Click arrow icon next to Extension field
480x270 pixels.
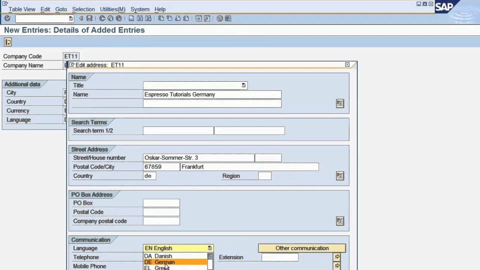coord(337,257)
